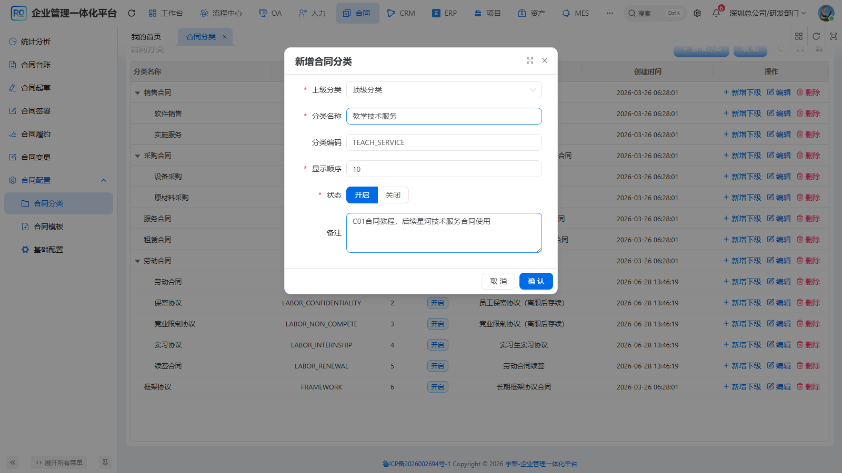The image size is (842, 473).
Task: Click the page reload icon in tab bar
Action: coord(816,36)
